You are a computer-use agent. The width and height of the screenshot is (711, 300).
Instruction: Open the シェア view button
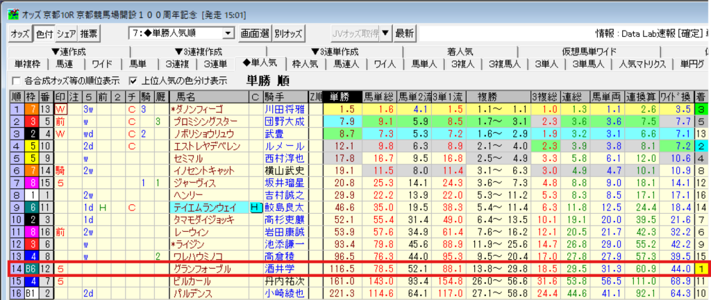point(66,33)
